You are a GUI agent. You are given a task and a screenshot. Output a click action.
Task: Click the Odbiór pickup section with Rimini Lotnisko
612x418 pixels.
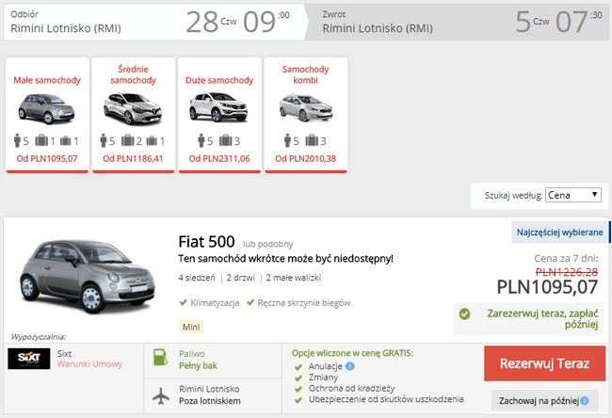tap(154, 23)
